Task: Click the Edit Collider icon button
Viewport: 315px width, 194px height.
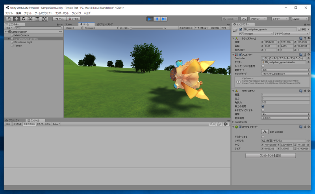Action: (x=265, y=132)
